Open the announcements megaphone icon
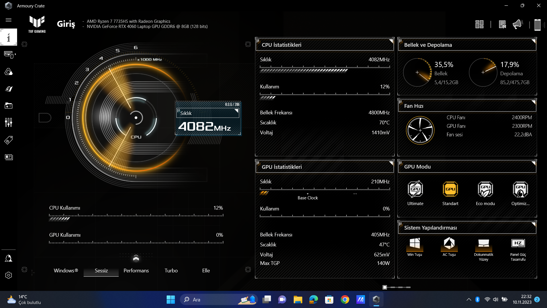The height and width of the screenshot is (308, 547). [x=517, y=25]
